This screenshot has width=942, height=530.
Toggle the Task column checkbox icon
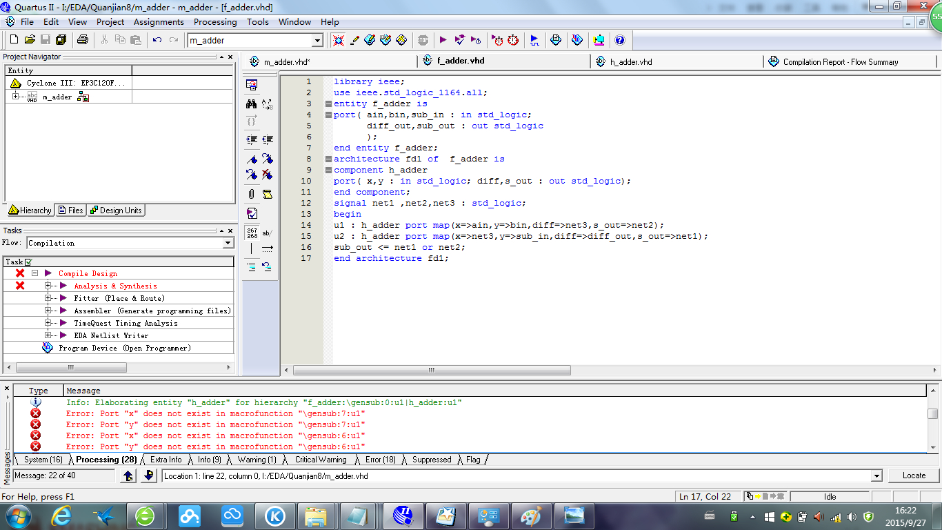(x=28, y=262)
